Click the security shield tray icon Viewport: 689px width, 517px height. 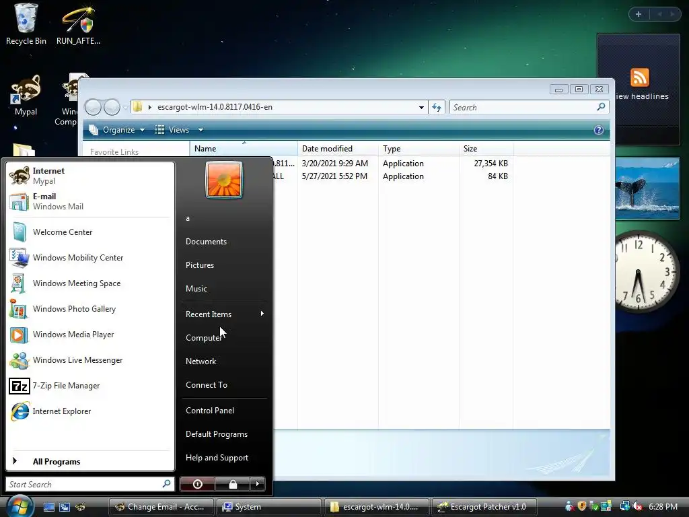coord(582,506)
